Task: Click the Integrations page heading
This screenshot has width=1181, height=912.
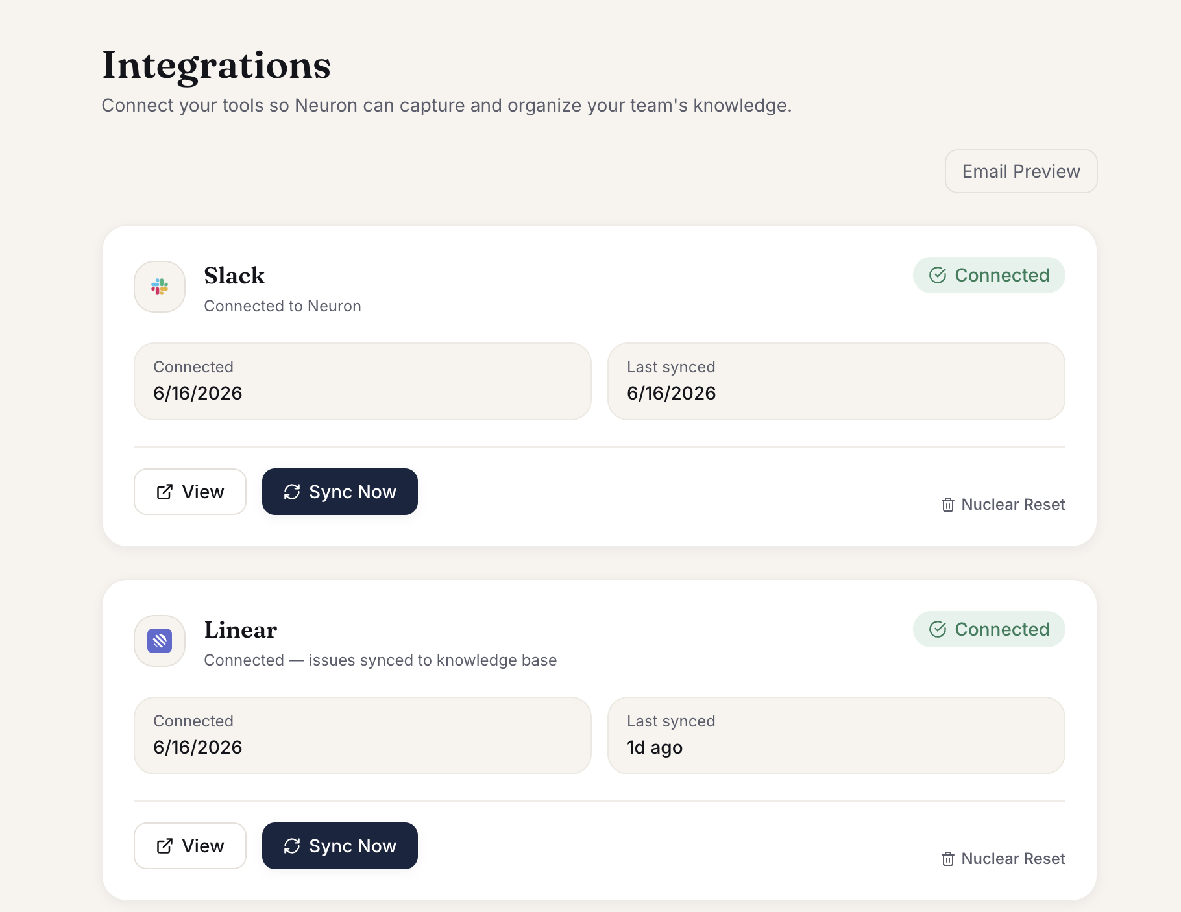Action: pyautogui.click(x=216, y=66)
